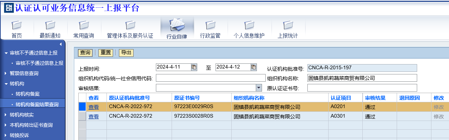Focus the 原认证证书号 input field
The image size is (449, 140).
(362, 88)
